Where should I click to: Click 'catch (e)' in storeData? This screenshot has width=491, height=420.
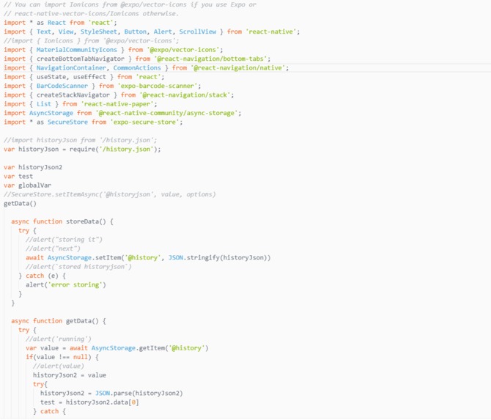pyautogui.click(x=42, y=276)
